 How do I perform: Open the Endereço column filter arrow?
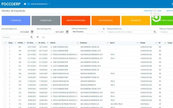tap(108, 43)
